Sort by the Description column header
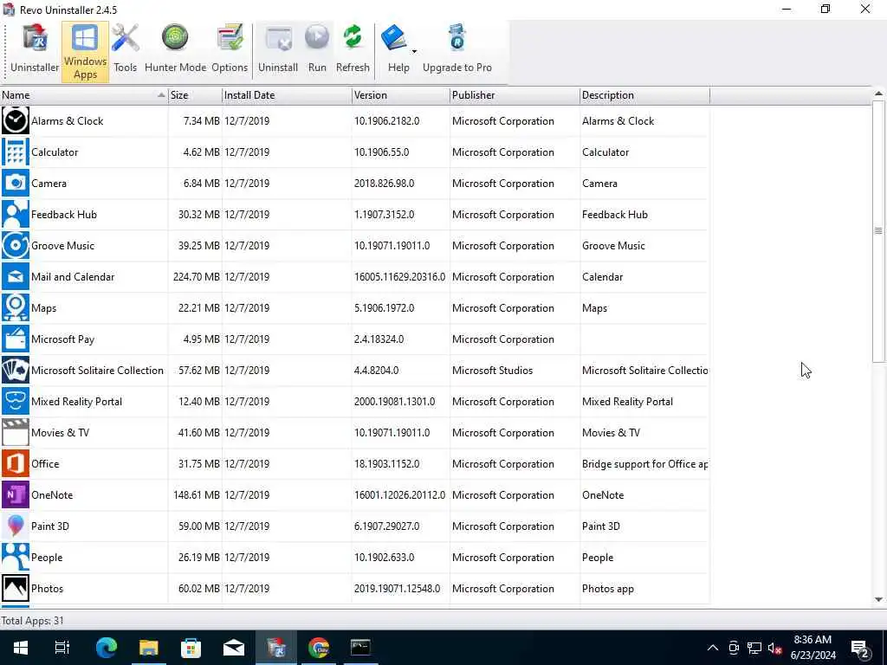Image resolution: width=887 pixels, height=665 pixels. pyautogui.click(x=644, y=95)
